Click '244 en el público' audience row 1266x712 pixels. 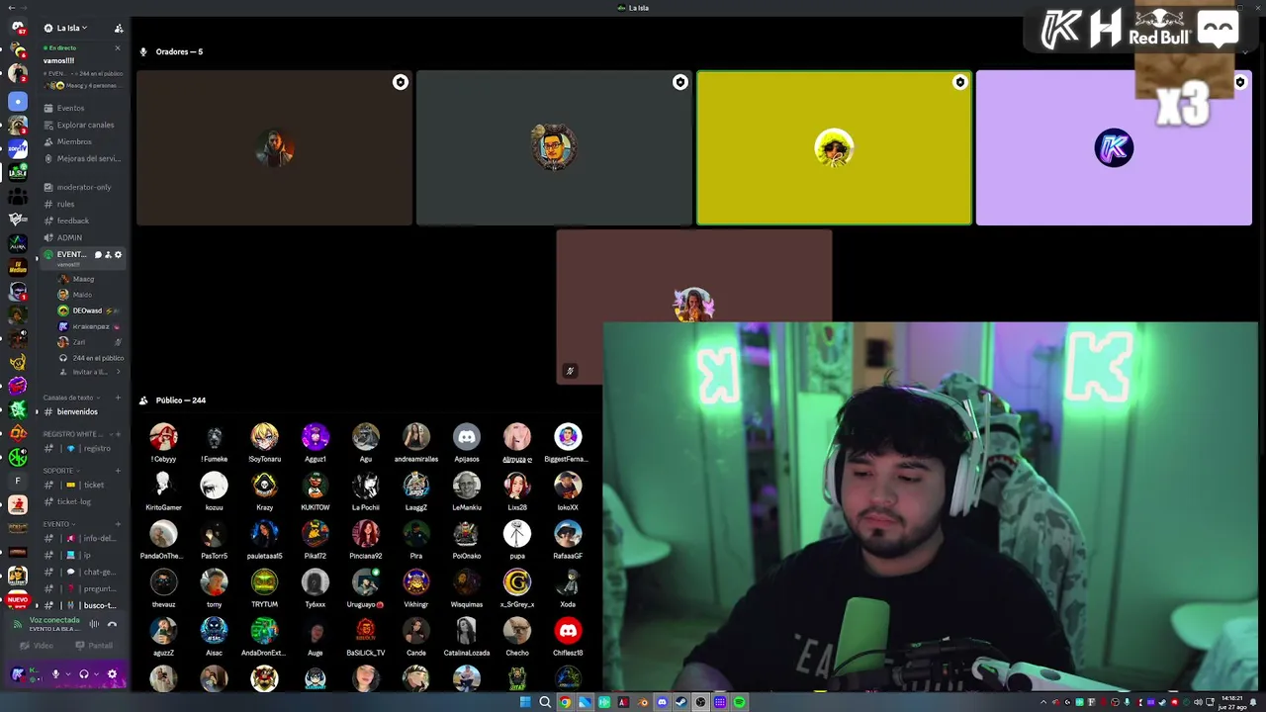coord(89,358)
